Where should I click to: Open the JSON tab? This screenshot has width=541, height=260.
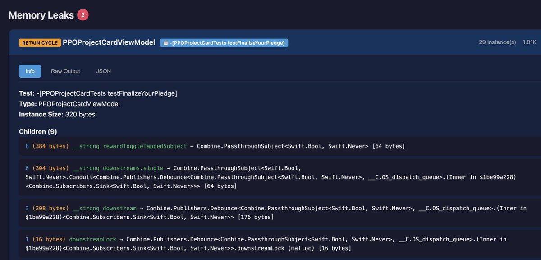[x=104, y=71]
